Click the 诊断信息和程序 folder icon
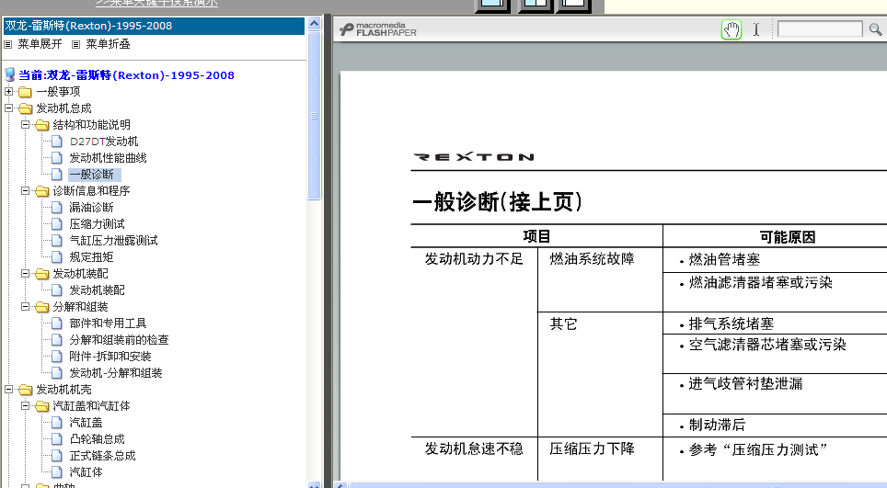887x488 pixels. pos(41,191)
